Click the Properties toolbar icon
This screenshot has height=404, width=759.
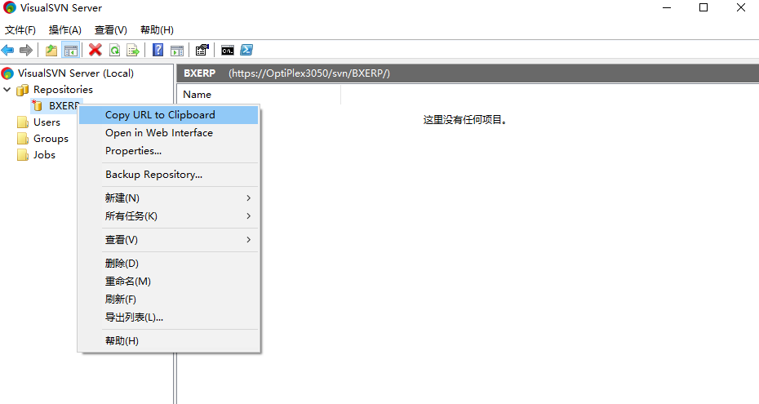(202, 50)
